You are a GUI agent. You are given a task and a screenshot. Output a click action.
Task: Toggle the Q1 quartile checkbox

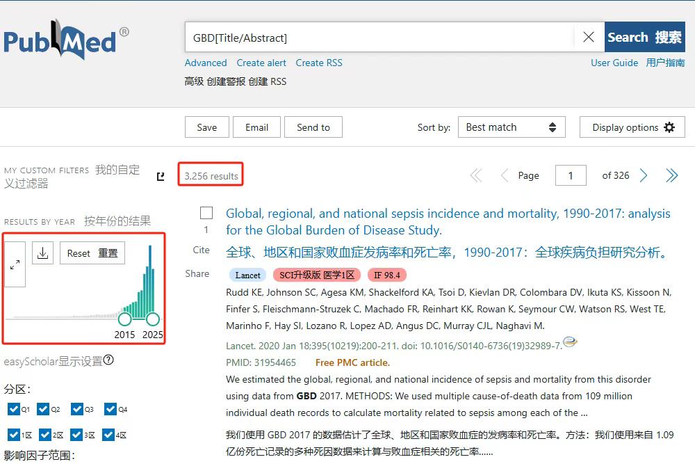pyautogui.click(x=14, y=409)
